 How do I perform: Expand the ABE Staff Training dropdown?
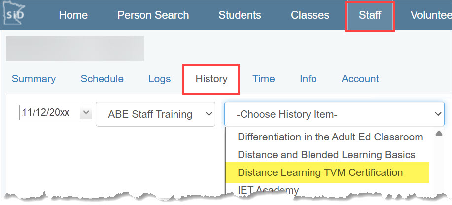click(x=155, y=115)
